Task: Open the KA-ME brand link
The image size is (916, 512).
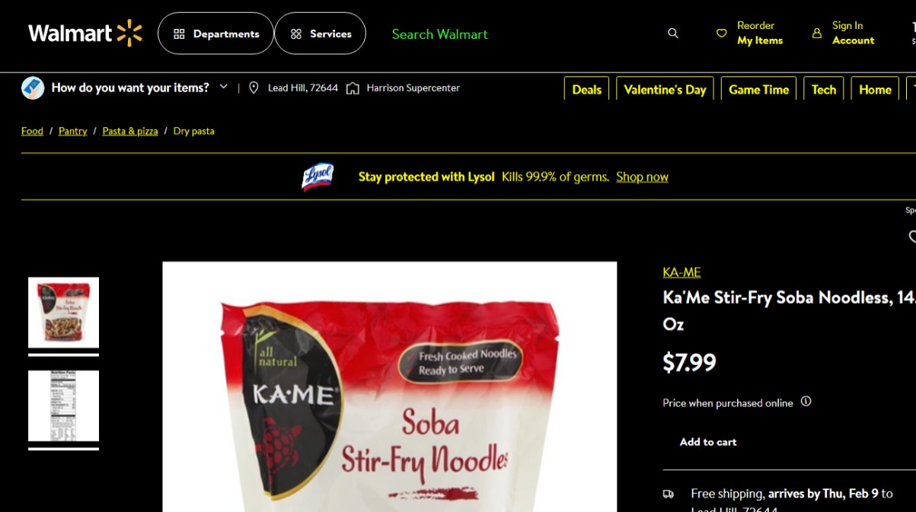Action: (681, 272)
